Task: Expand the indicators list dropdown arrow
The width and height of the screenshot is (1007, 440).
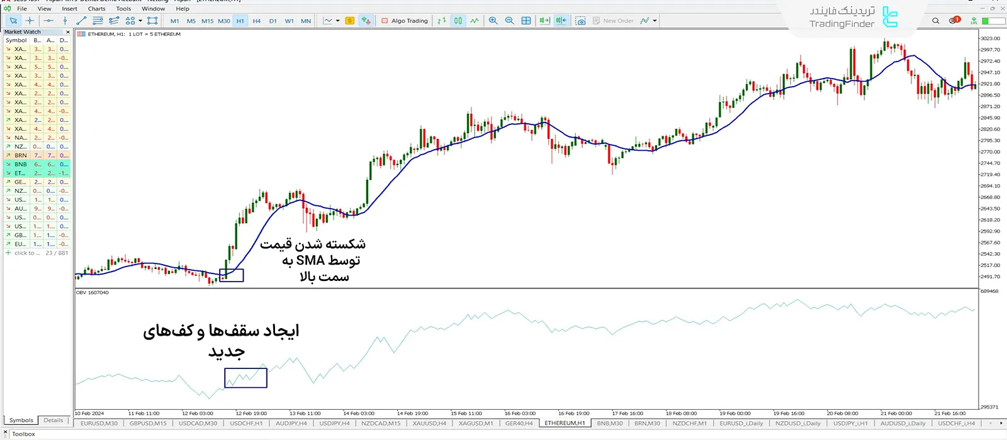Action: (x=655, y=21)
